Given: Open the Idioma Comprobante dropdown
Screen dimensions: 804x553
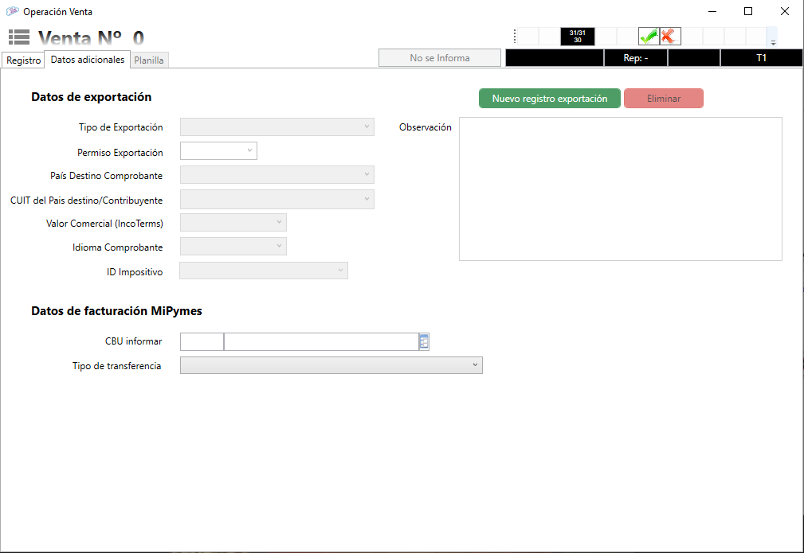Looking at the screenshot, I should pyautogui.click(x=233, y=247).
